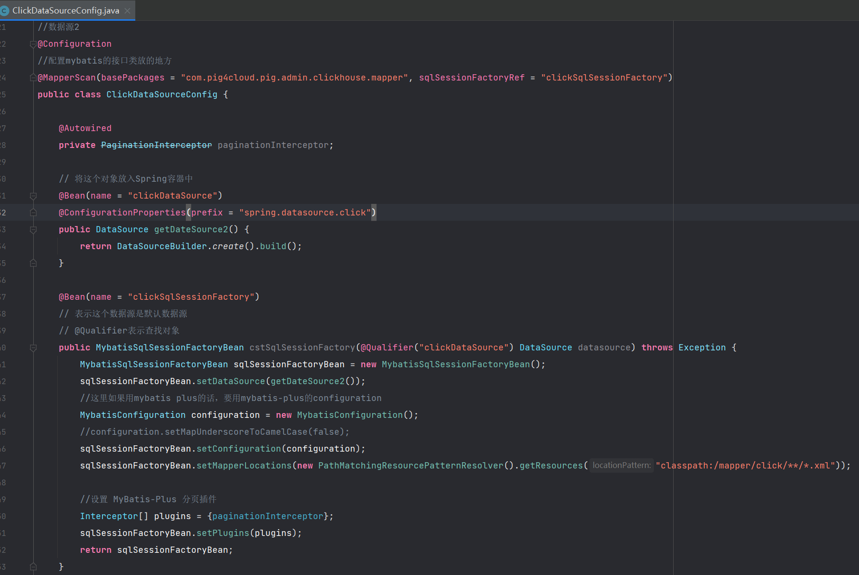
Task: Click the @Configuration annotation on line 22
Action: tap(74, 43)
